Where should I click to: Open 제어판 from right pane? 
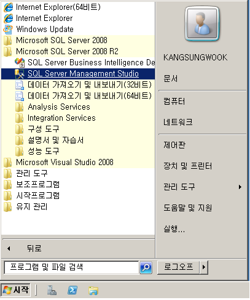coord(174,145)
